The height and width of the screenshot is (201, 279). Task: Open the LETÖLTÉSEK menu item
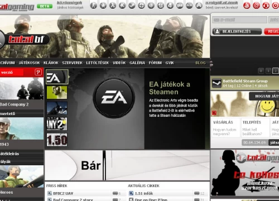tap(98, 63)
